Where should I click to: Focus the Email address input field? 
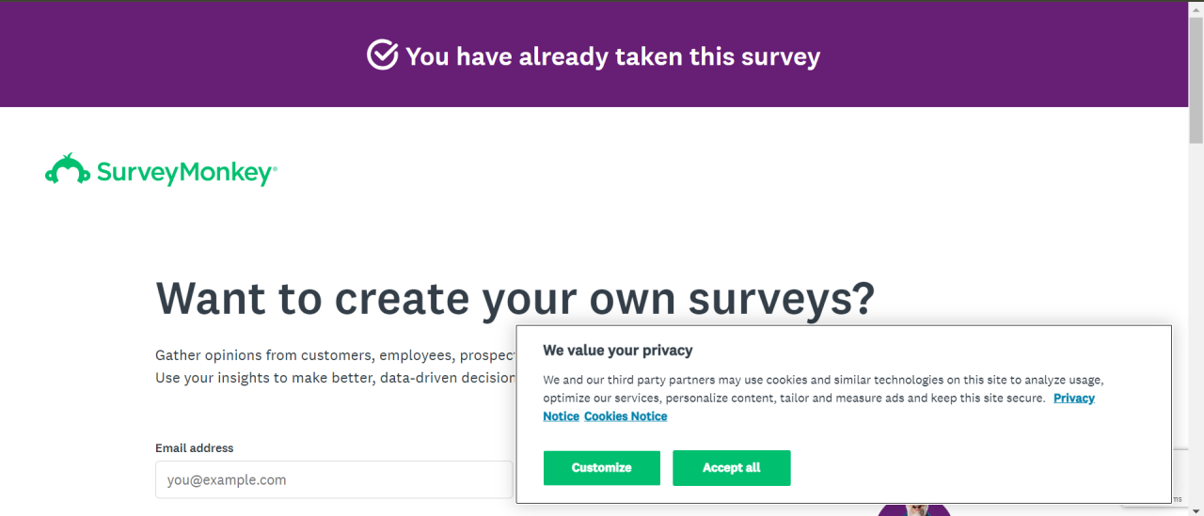(334, 479)
